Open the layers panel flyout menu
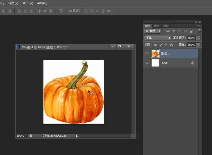 (x=199, y=26)
